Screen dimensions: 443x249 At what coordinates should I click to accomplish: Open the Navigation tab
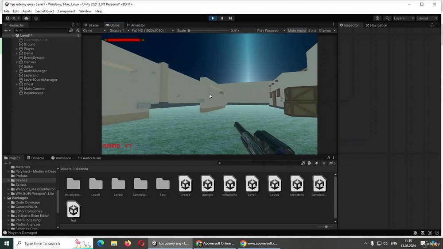click(x=376, y=25)
